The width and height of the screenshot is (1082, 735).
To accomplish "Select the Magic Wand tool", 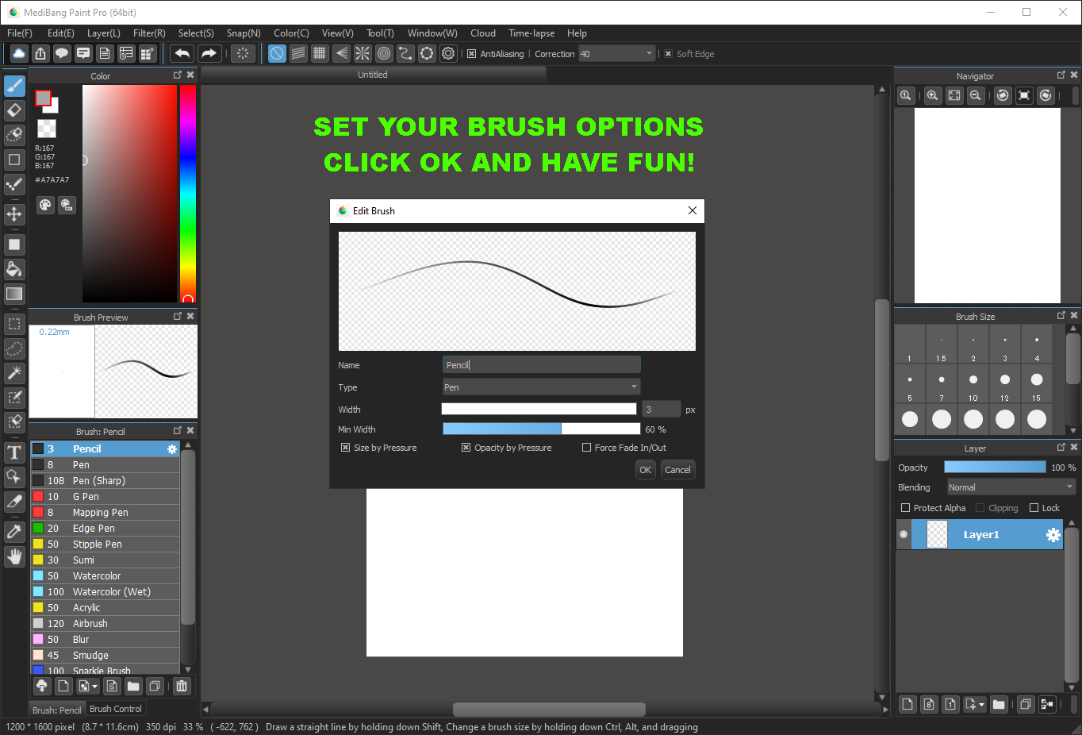I will pyautogui.click(x=14, y=373).
